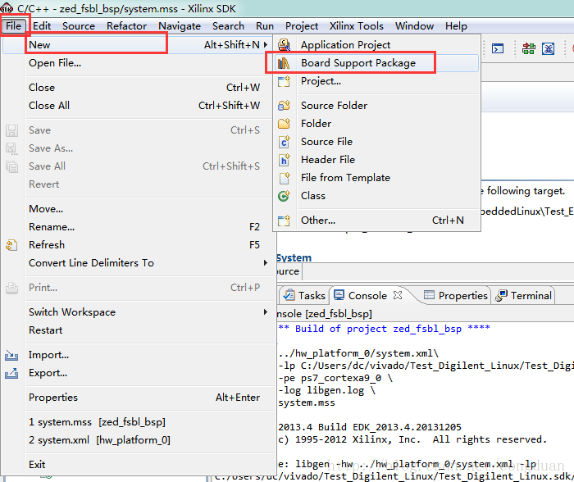Image resolution: width=574 pixels, height=482 pixels.
Task: Click the Export icon
Action: click(x=11, y=373)
